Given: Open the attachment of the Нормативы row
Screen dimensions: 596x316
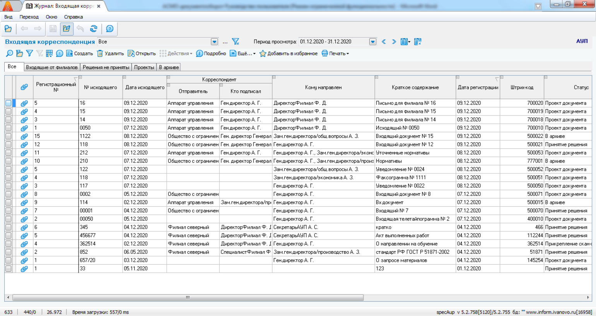Looking at the screenshot, I should (x=24, y=161).
